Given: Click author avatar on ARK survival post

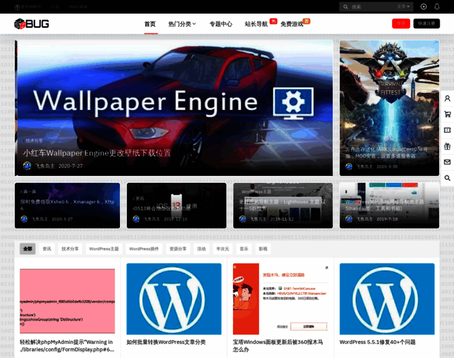Looking at the screenshot, I should point(349,166).
